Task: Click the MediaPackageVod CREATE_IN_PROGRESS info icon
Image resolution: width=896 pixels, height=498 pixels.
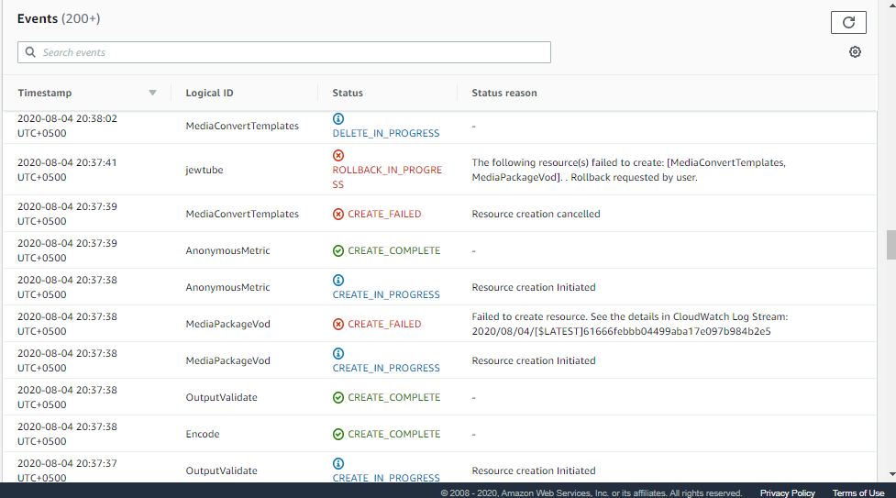Action: pos(338,353)
